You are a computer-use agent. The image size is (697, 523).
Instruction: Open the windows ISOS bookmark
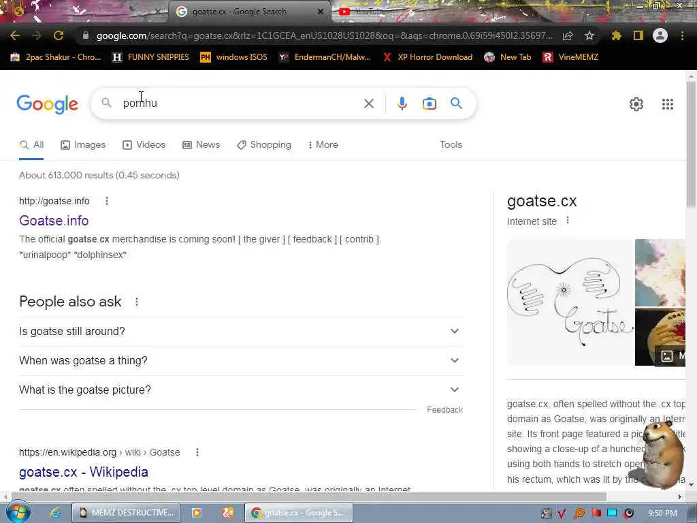pos(234,57)
